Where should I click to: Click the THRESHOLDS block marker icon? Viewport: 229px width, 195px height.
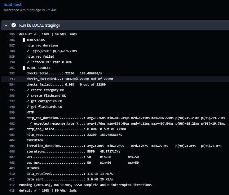coord(24,40)
